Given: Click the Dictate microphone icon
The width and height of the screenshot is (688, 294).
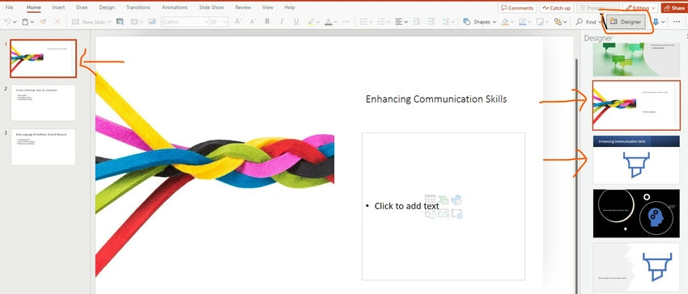Looking at the screenshot, I should (x=656, y=22).
